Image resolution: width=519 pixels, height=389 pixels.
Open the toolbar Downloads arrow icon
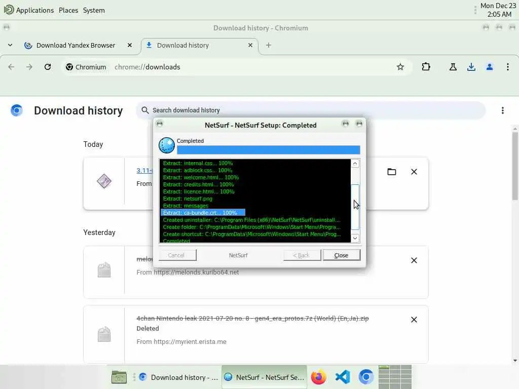tap(471, 67)
